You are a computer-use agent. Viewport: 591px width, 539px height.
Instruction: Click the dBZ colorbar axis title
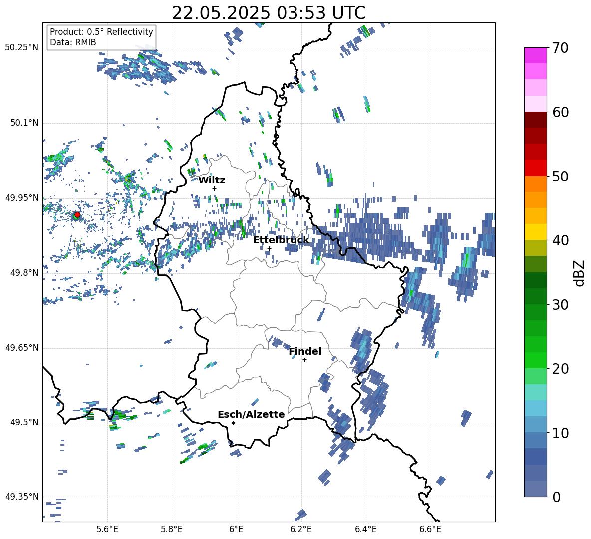click(x=580, y=273)
